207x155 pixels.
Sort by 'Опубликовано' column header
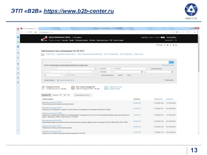pos(158,99)
